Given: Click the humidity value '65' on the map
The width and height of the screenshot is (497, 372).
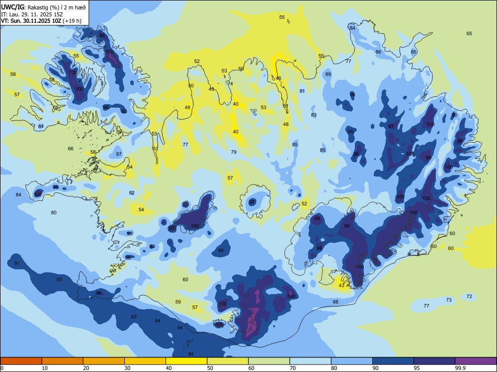Looking at the screenshot, I should point(469,34).
